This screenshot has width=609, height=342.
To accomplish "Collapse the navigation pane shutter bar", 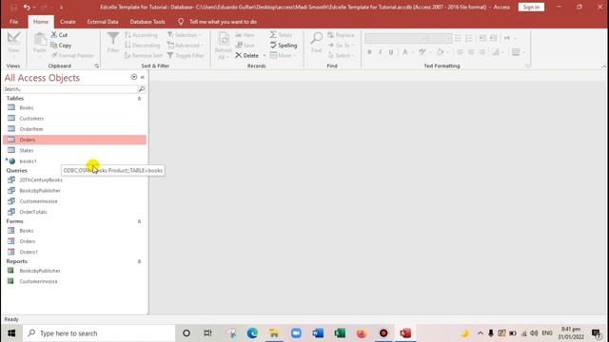I will click(143, 77).
